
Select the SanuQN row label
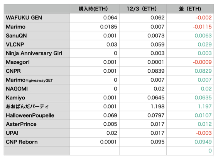click(x=37, y=36)
